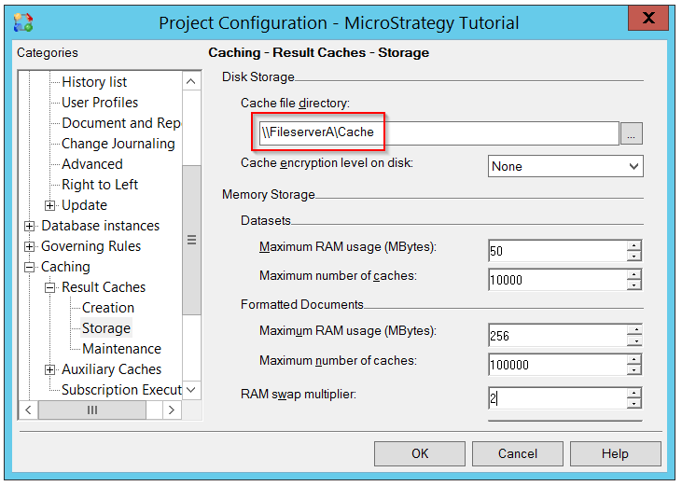Open Help for this dialog
This screenshot has width=682, height=486.
(x=615, y=453)
